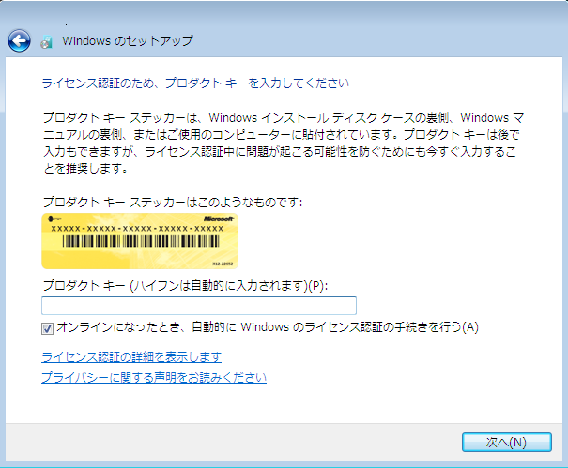Toggle automatic online Windows activation checkbox
The image size is (568, 468).
pyautogui.click(x=47, y=328)
